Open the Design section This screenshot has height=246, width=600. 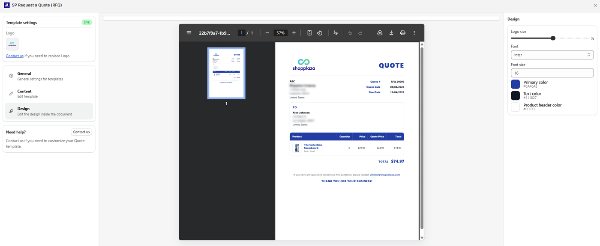(49, 111)
